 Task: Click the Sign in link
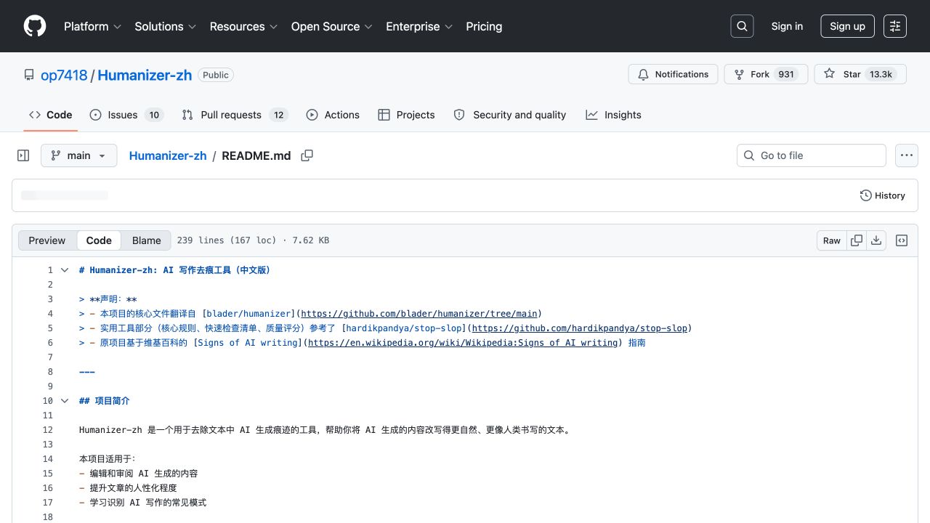787,26
